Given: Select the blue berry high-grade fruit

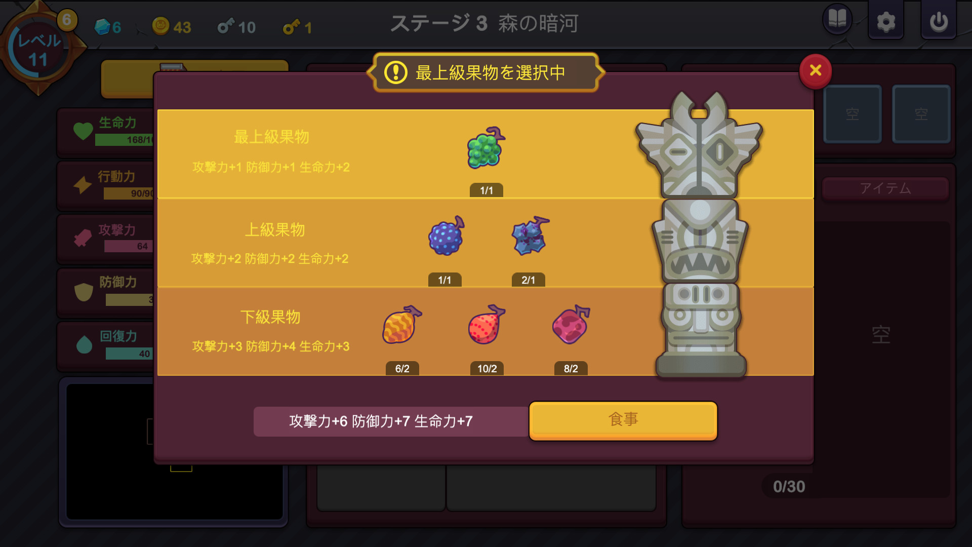Looking at the screenshot, I should point(445,236).
